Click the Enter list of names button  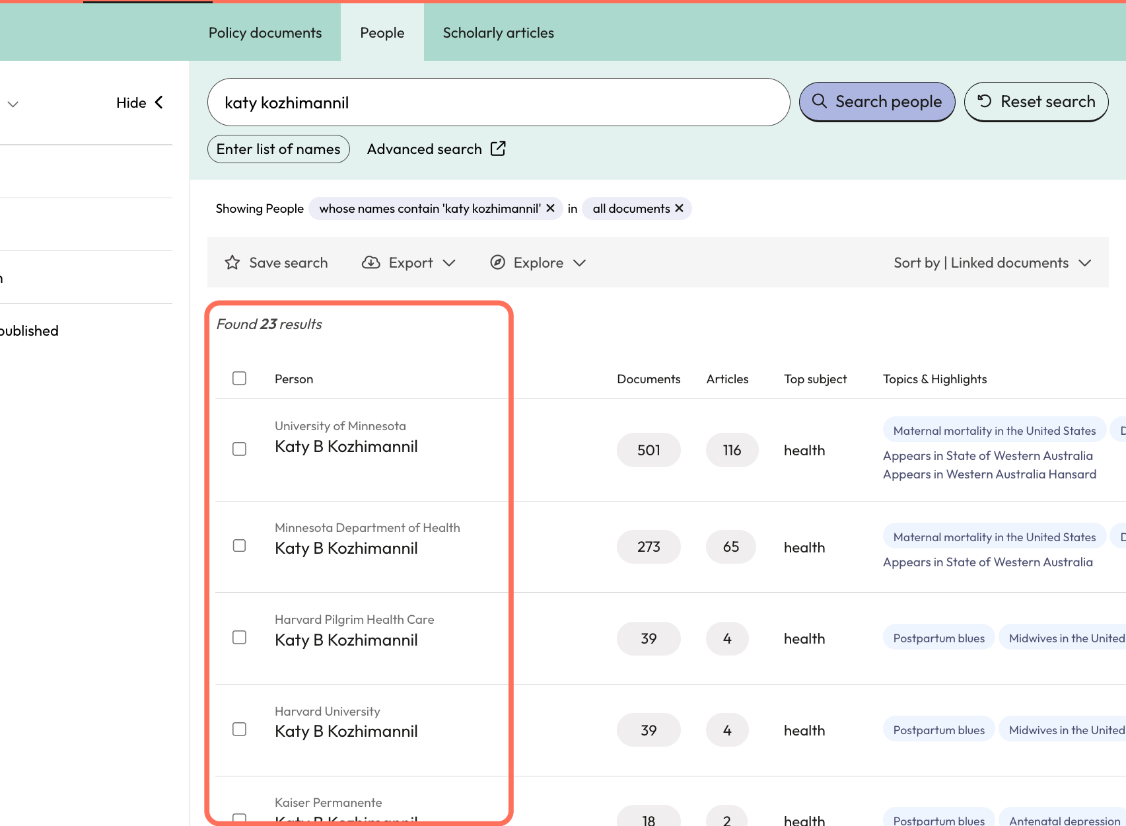(x=278, y=149)
